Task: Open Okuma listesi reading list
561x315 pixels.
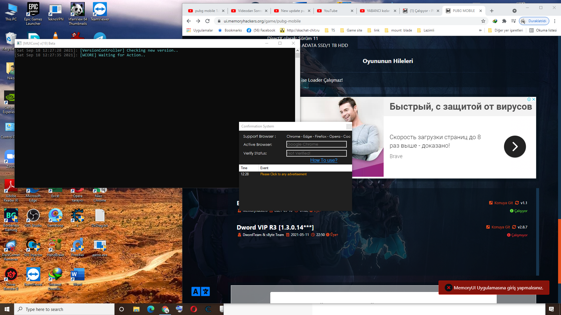Action: (x=543, y=30)
